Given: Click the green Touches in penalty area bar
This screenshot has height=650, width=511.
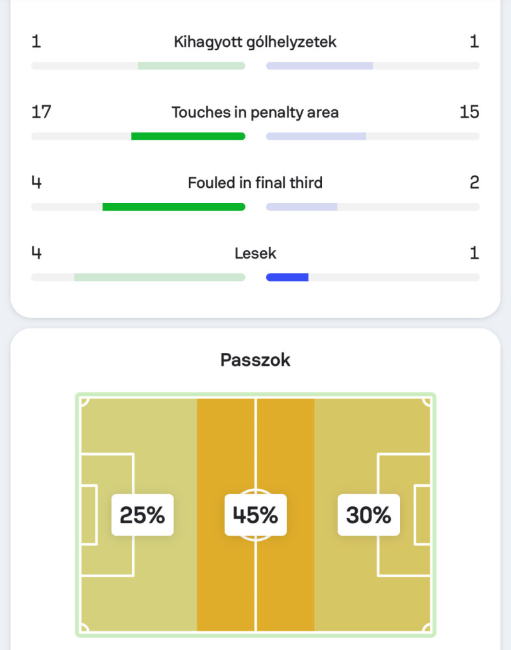Looking at the screenshot, I should point(188,136).
